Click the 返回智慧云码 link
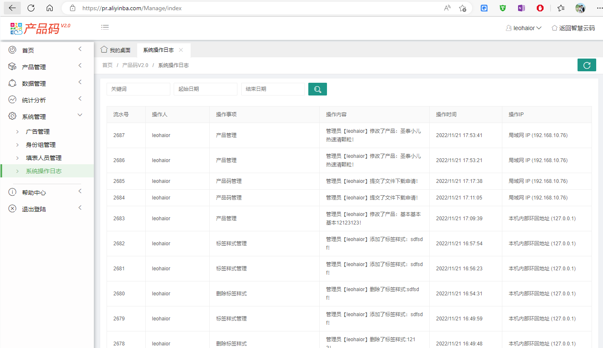The height and width of the screenshot is (348, 603). click(x=573, y=28)
